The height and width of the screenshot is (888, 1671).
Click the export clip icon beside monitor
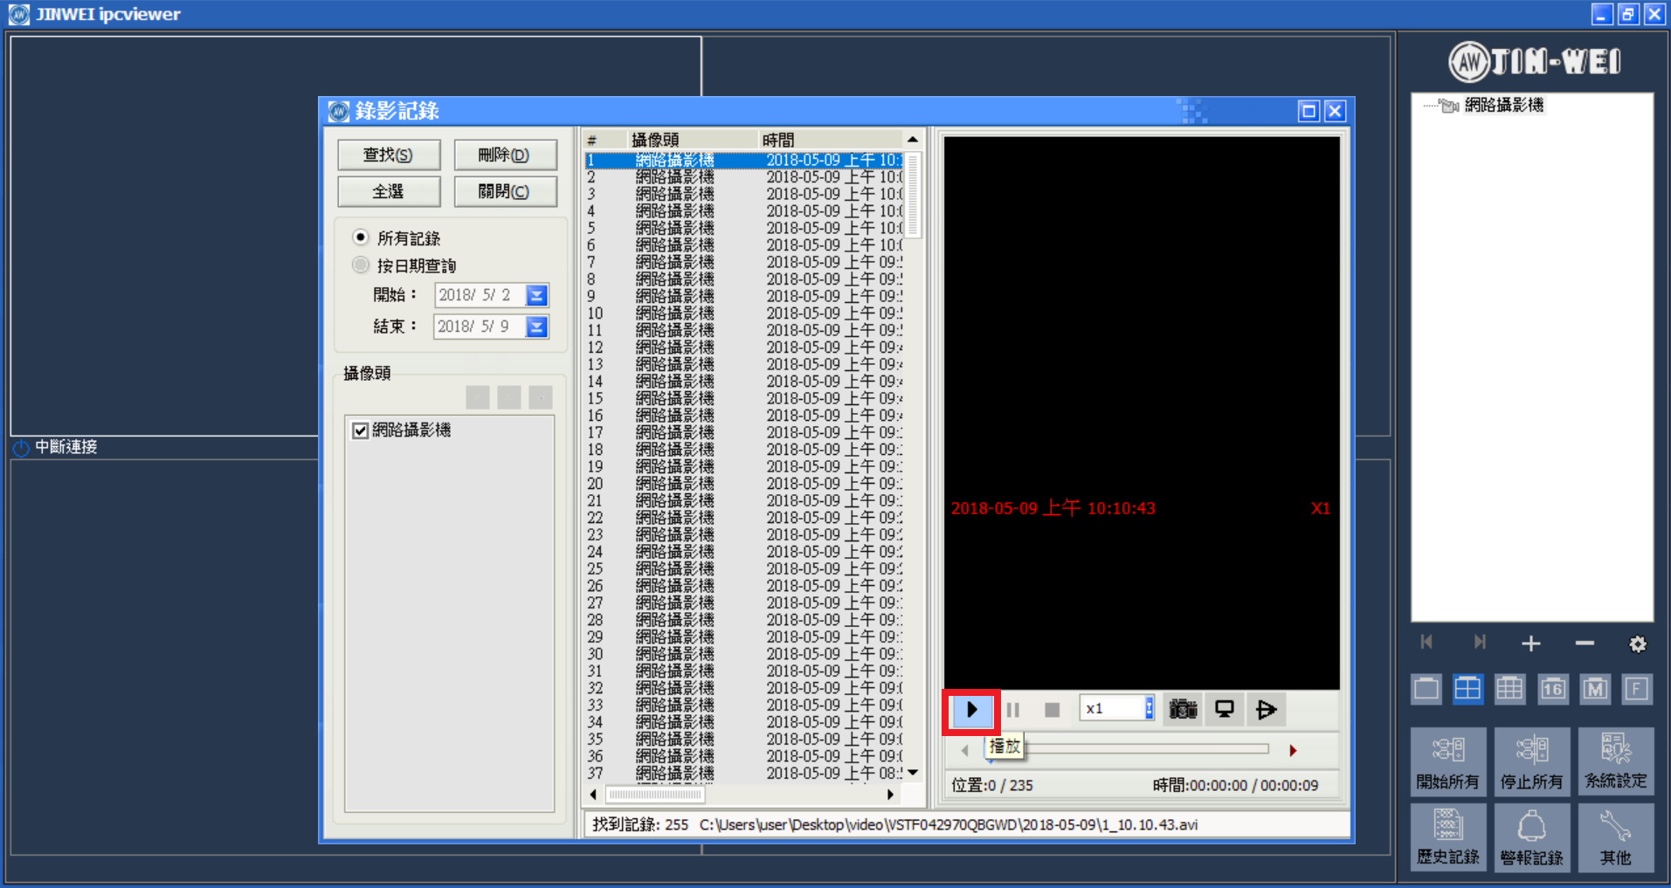(1267, 709)
